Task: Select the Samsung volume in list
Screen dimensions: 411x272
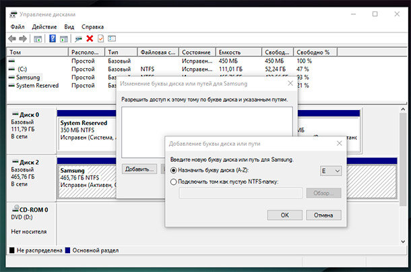Action: [x=28, y=77]
